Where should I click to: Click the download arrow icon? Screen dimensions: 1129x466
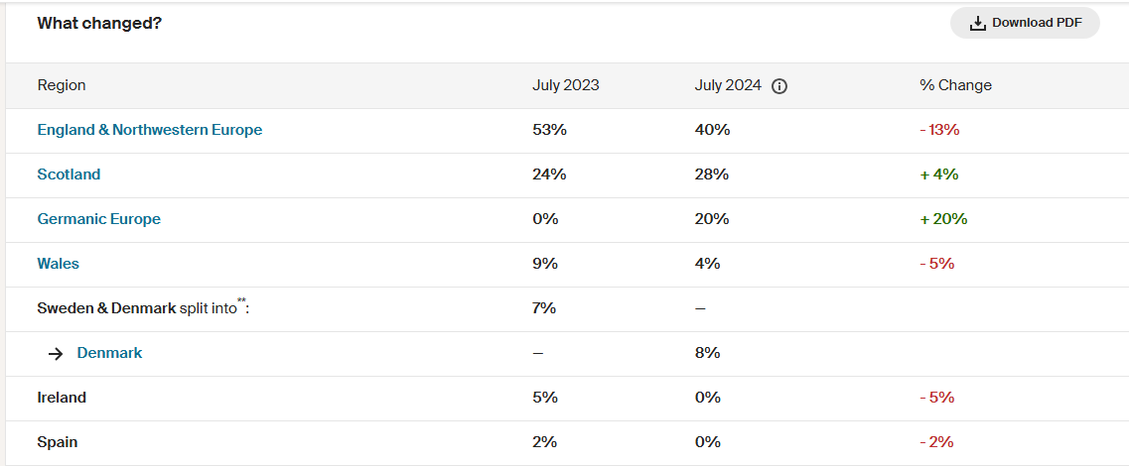pos(978,23)
